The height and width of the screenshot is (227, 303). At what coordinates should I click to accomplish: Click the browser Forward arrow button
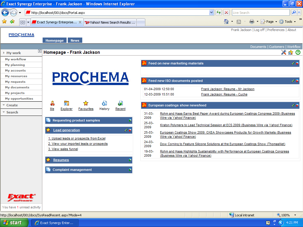coord(13,13)
